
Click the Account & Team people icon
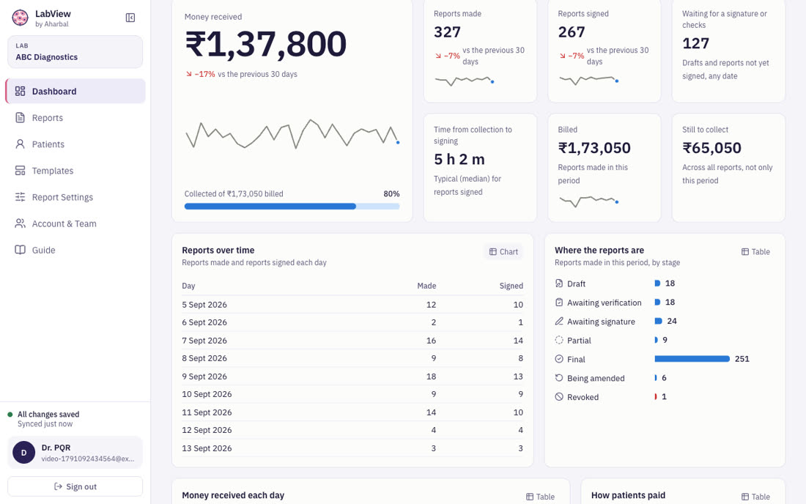[x=20, y=223]
